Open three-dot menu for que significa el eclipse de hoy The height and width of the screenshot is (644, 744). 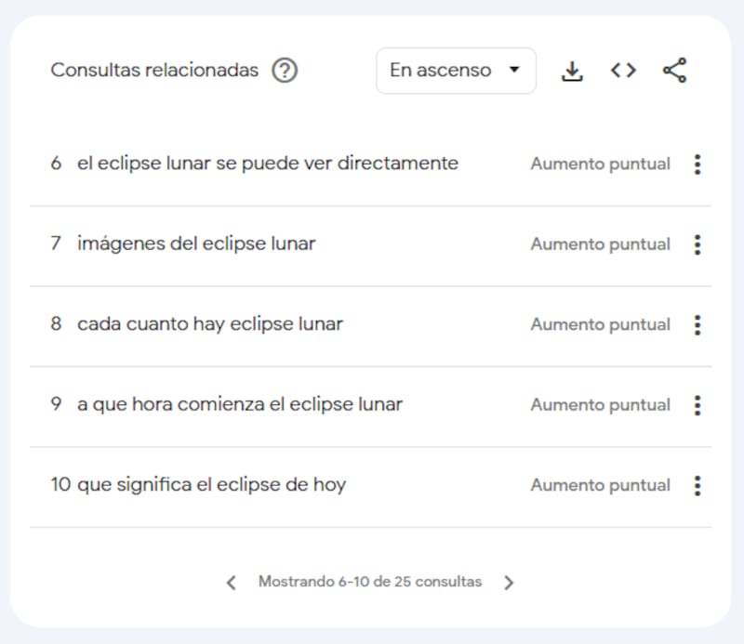pyautogui.click(x=697, y=486)
